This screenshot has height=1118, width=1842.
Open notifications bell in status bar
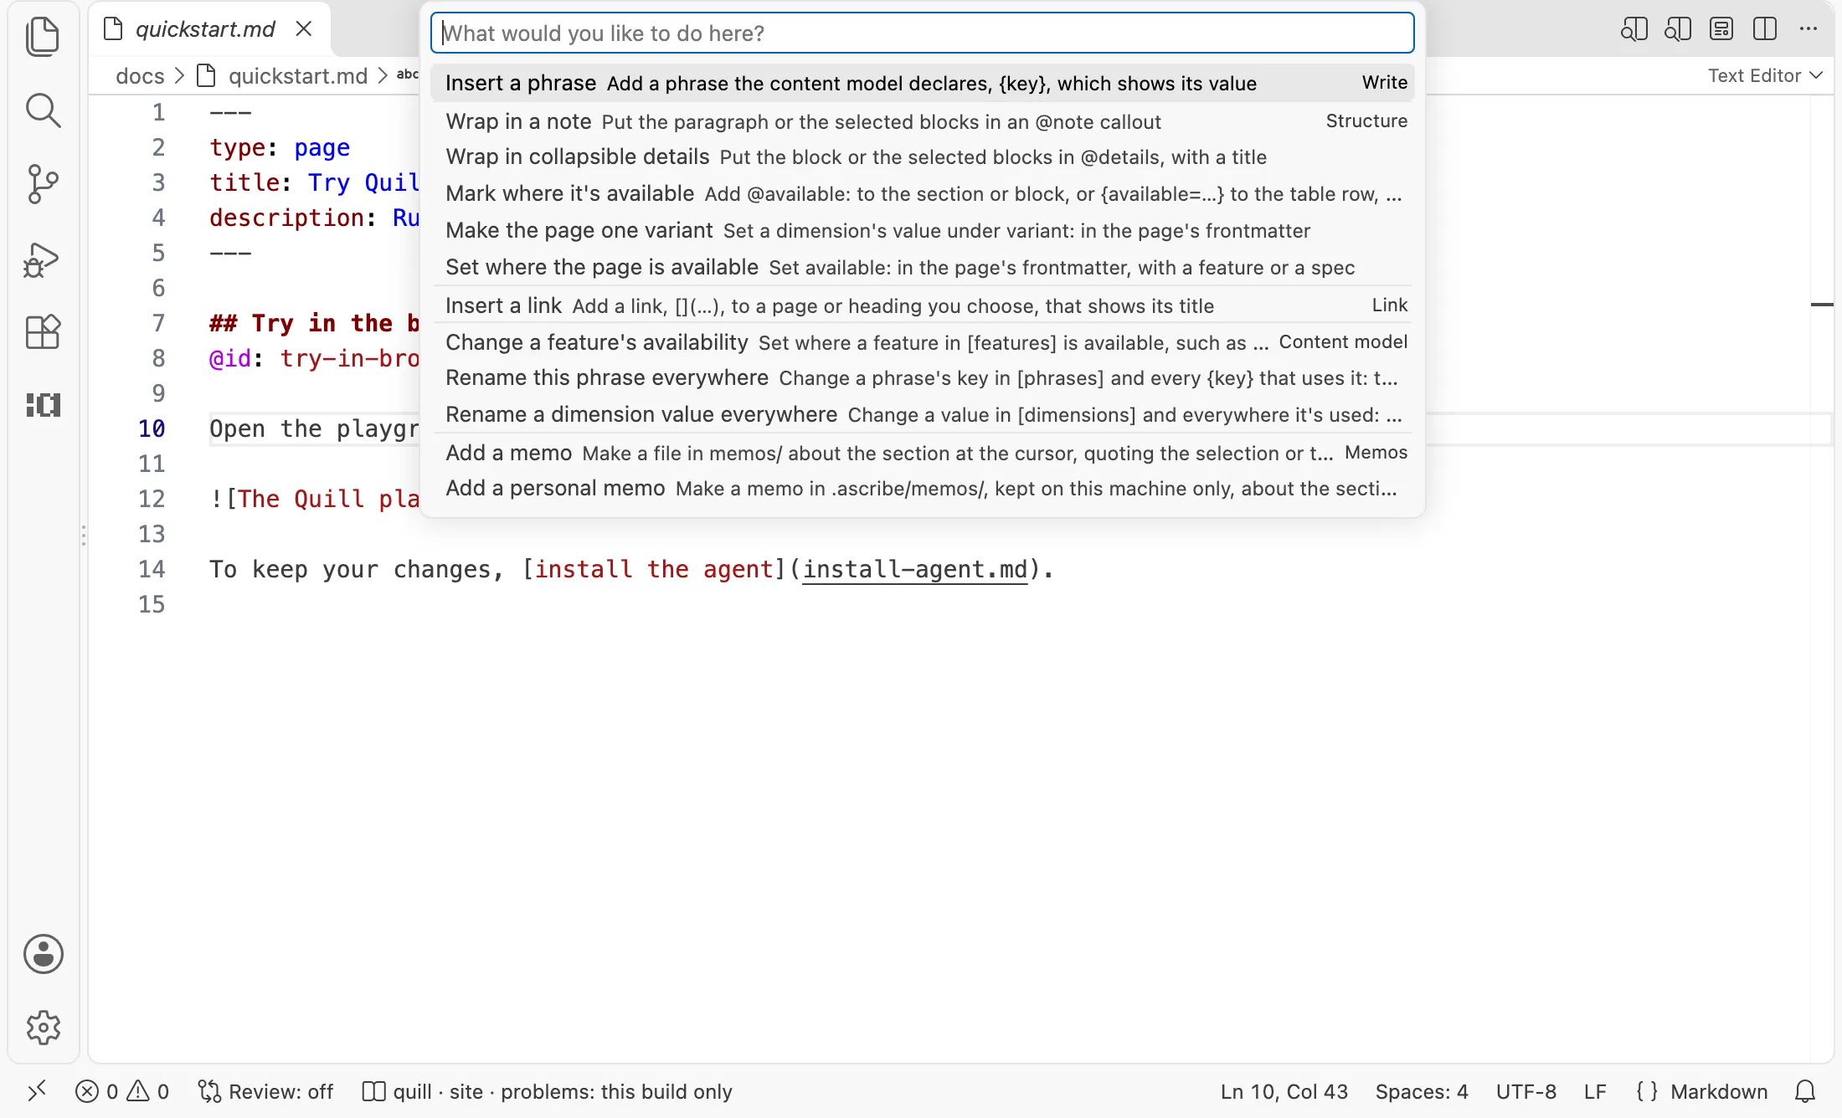[x=1805, y=1091]
